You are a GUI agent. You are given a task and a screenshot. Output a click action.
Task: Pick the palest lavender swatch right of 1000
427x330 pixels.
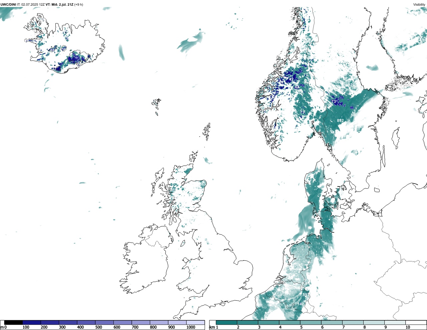(x=195, y=323)
